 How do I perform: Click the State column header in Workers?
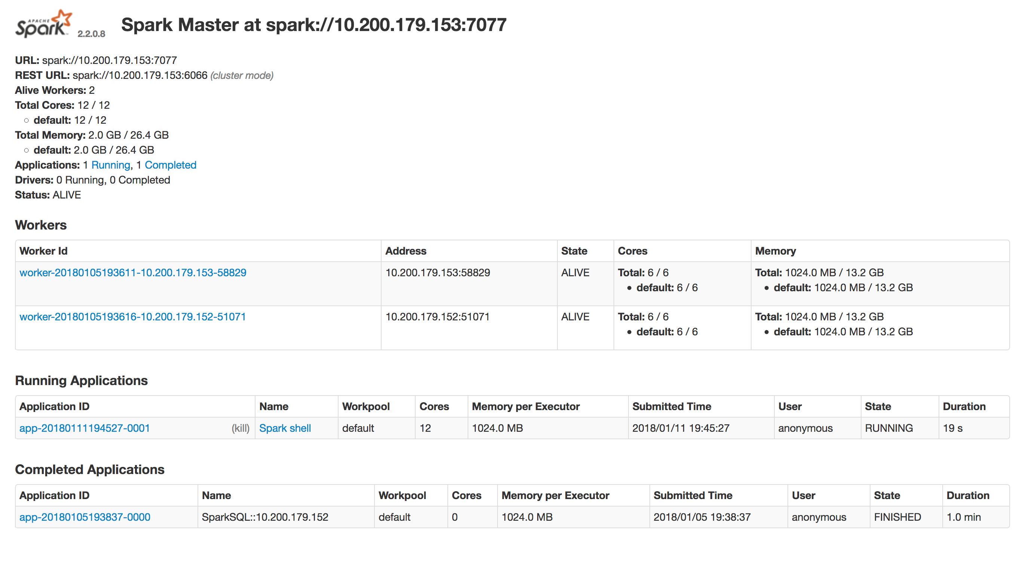click(x=574, y=251)
